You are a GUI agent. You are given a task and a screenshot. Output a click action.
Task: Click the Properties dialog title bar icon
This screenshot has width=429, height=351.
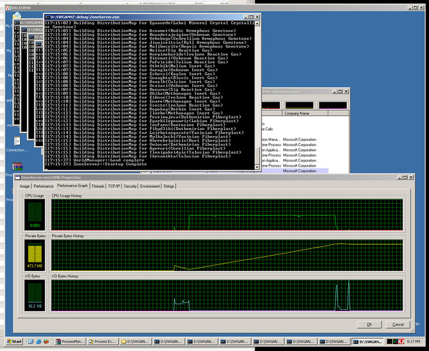(x=18, y=178)
